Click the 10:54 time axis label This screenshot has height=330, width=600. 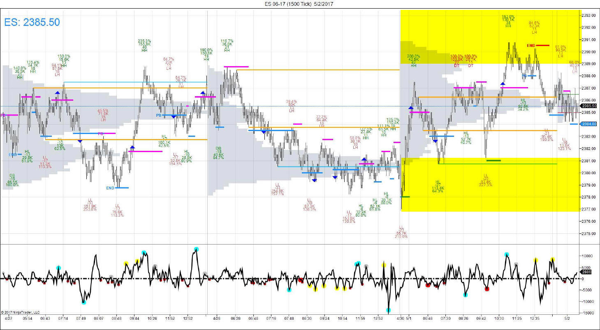[x=343, y=318]
